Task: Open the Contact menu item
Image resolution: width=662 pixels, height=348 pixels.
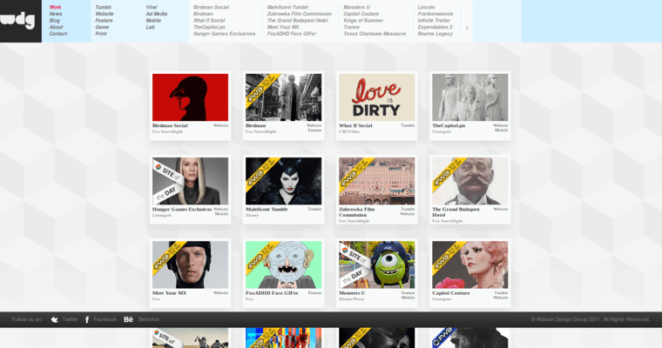Action: coord(57,34)
